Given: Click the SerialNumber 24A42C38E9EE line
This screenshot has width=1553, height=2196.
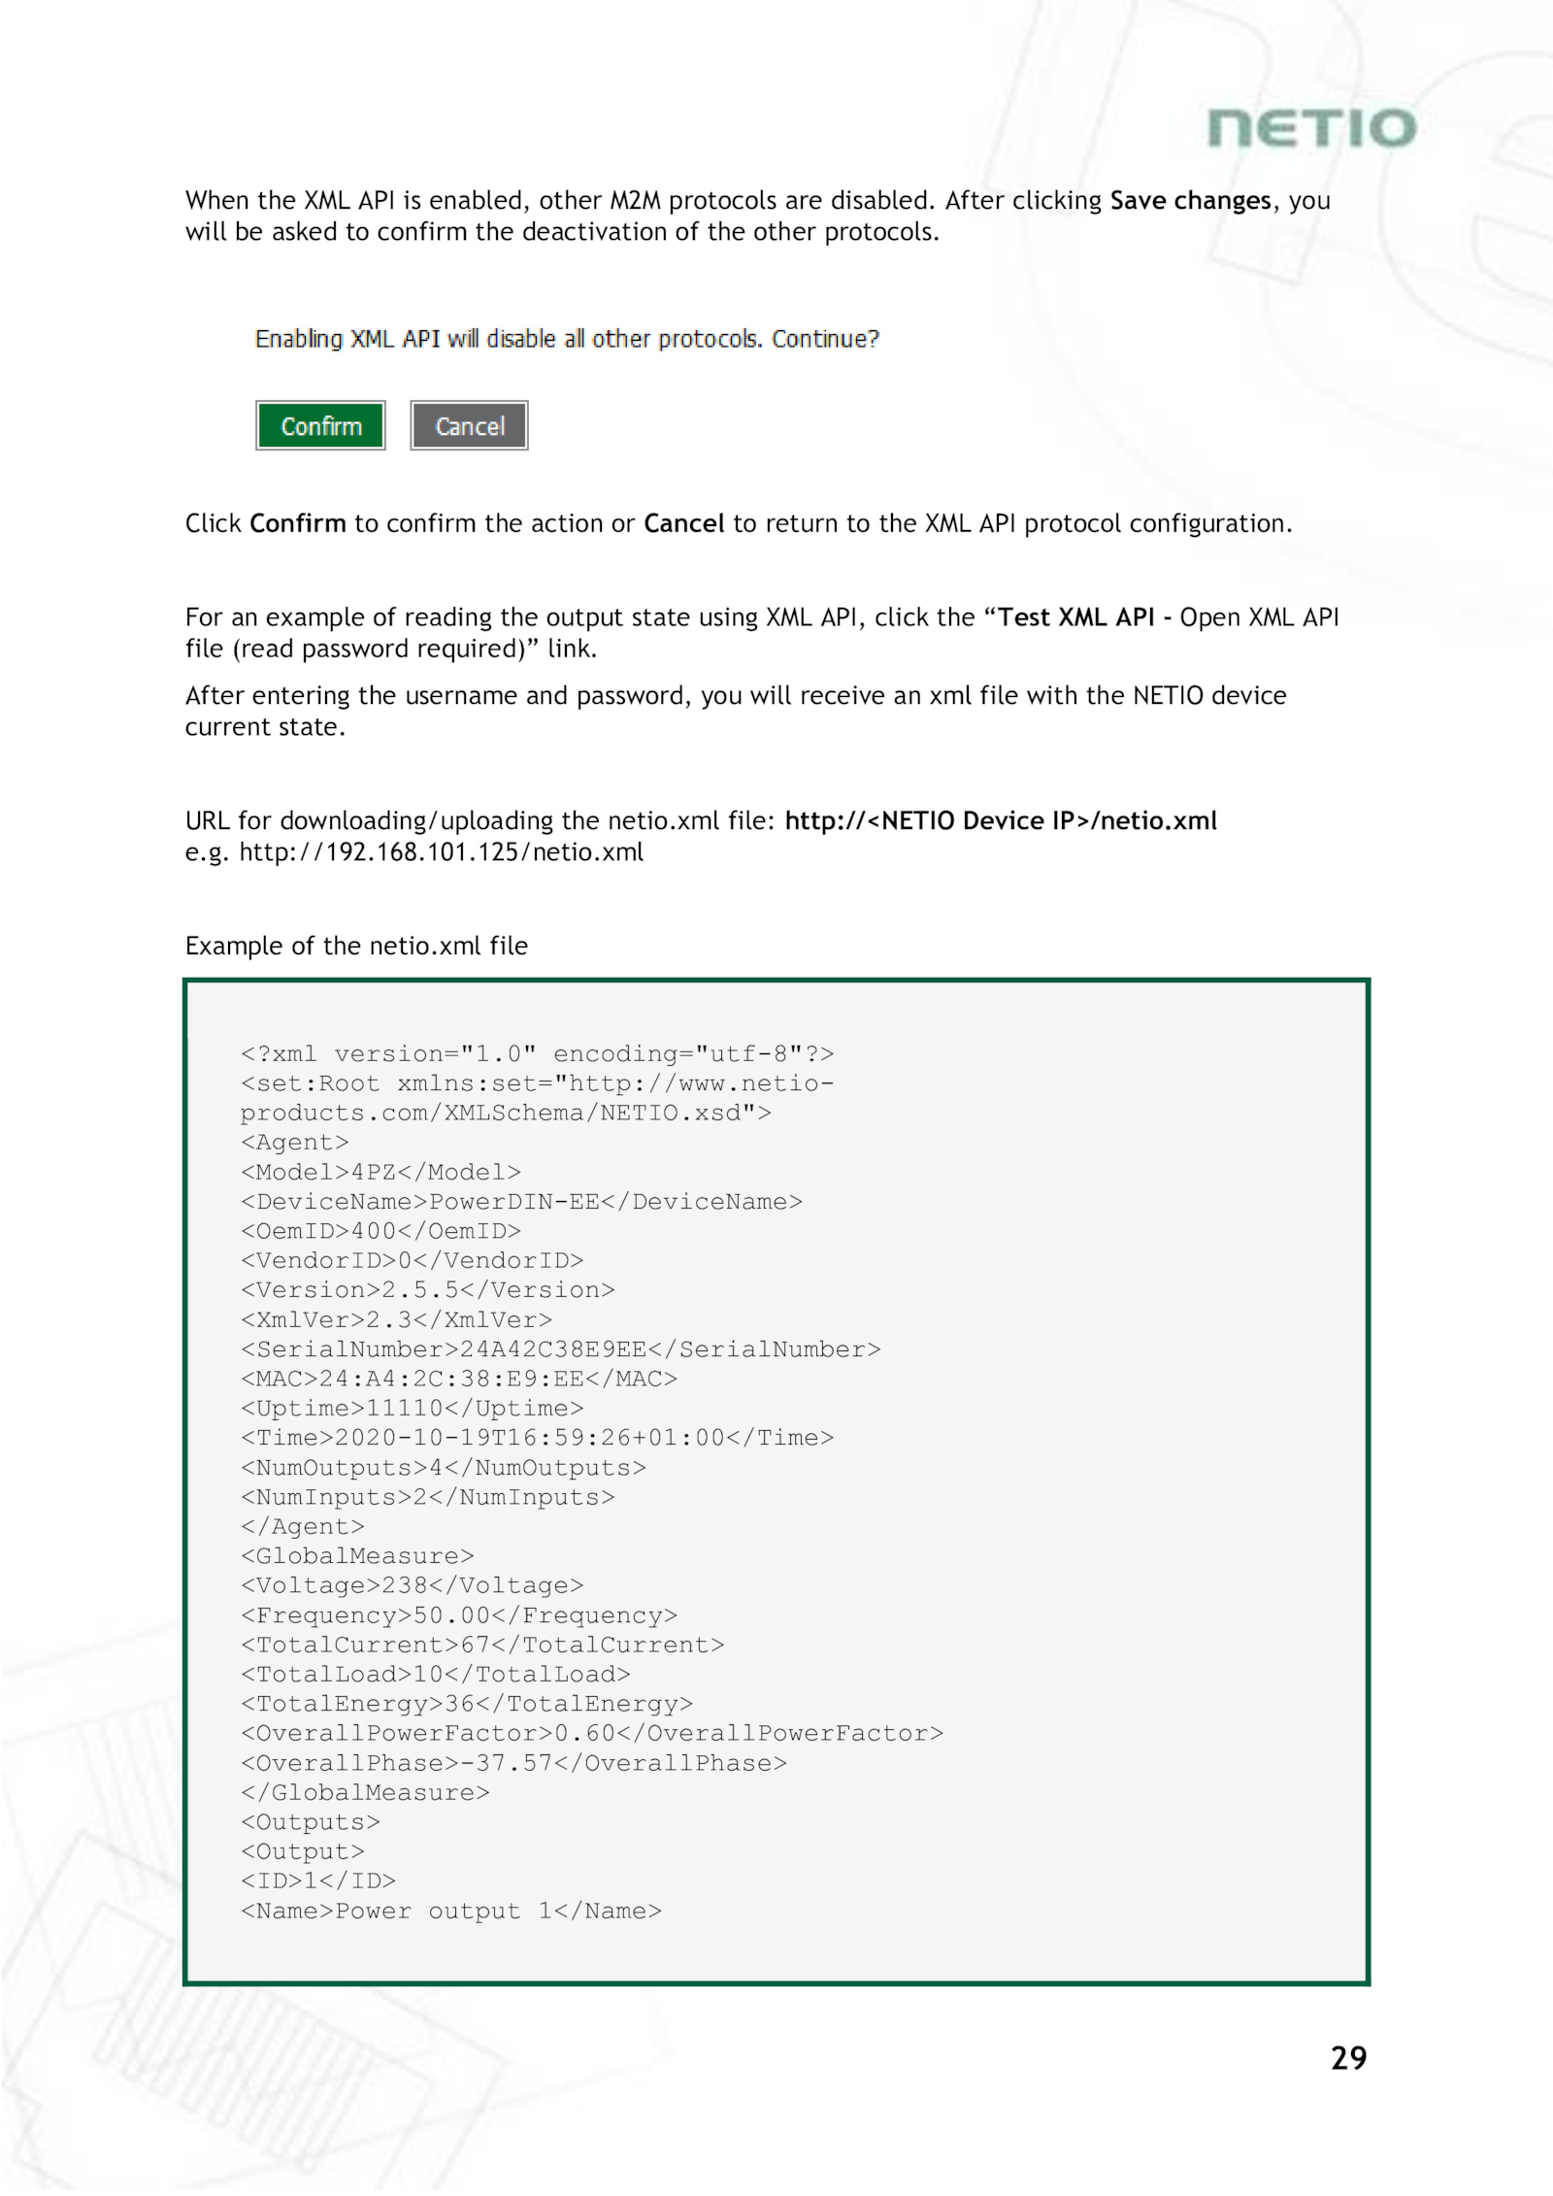Looking at the screenshot, I should pyautogui.click(x=560, y=1349).
